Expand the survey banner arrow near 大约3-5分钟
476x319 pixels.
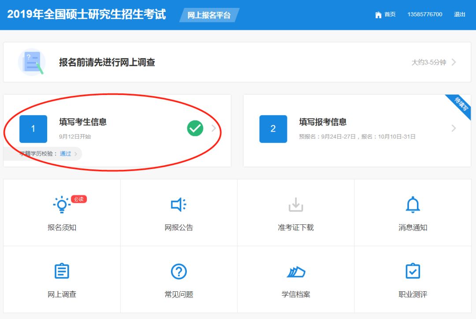pos(454,62)
